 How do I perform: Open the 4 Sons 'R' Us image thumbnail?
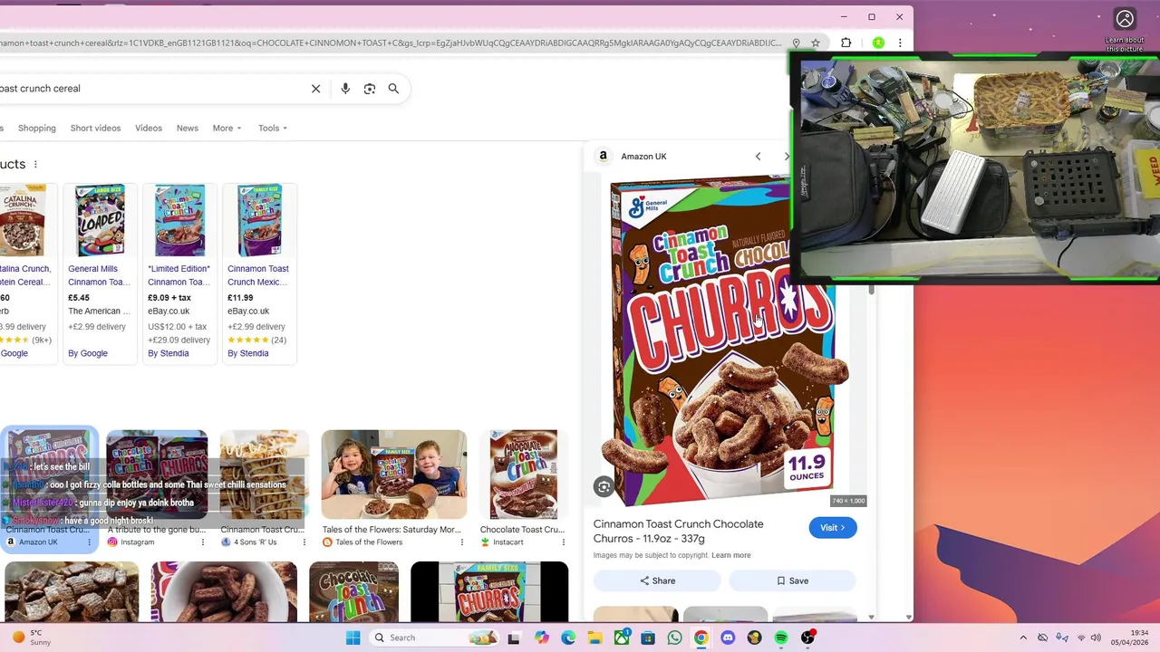click(264, 475)
